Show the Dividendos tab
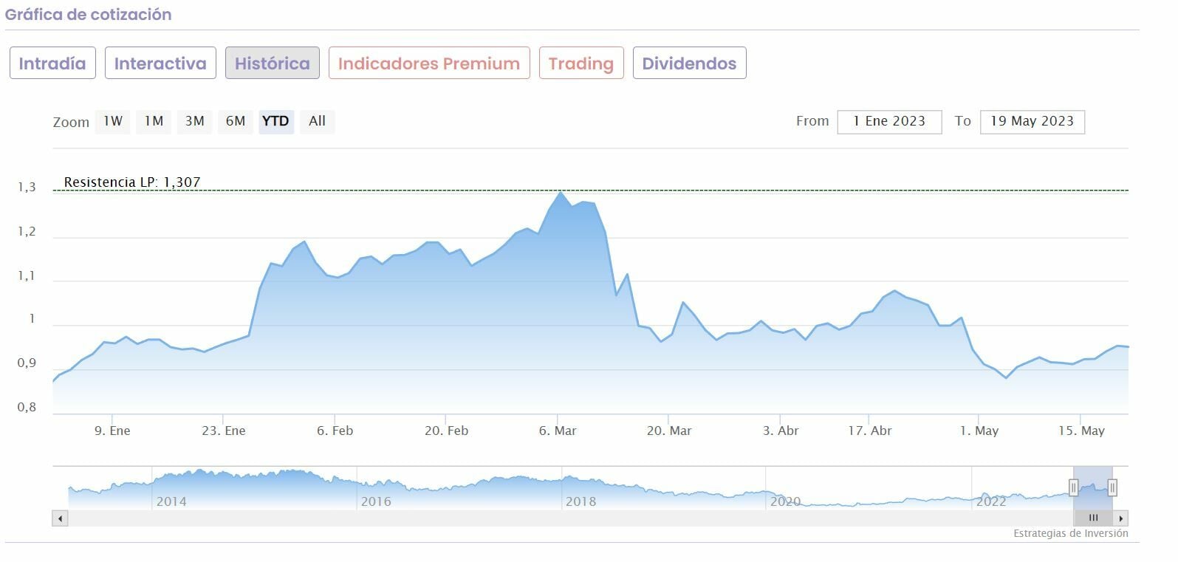 click(x=689, y=64)
